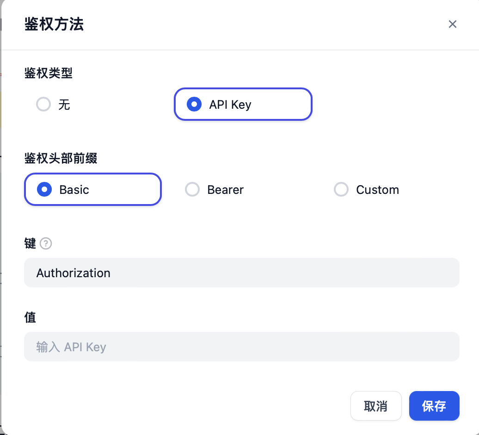The width and height of the screenshot is (479, 435).
Task: Click the 值 field label text
Action: coord(30,317)
